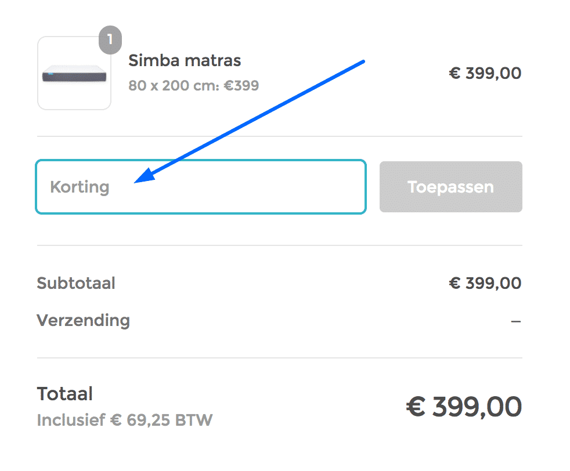Image resolution: width=570 pixels, height=471 pixels.
Task: Click the large total amount € 399,00
Action: (464, 407)
